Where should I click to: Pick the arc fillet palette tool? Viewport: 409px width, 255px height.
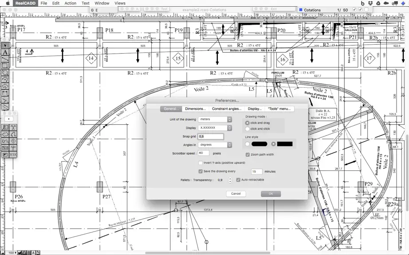13,135
